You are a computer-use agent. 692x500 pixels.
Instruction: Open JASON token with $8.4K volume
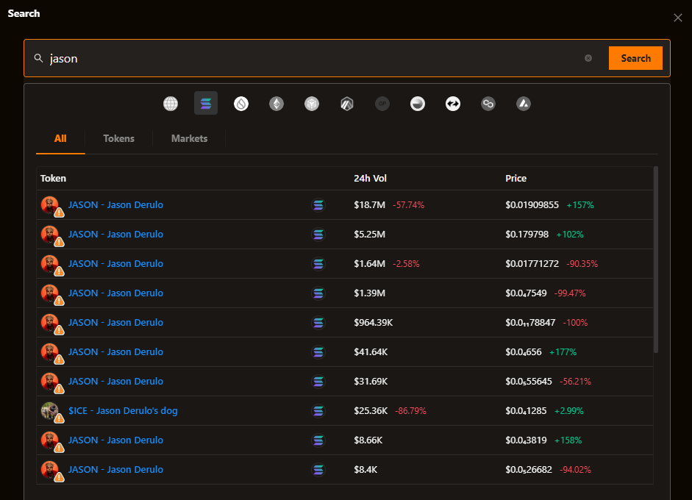pyautogui.click(x=115, y=470)
